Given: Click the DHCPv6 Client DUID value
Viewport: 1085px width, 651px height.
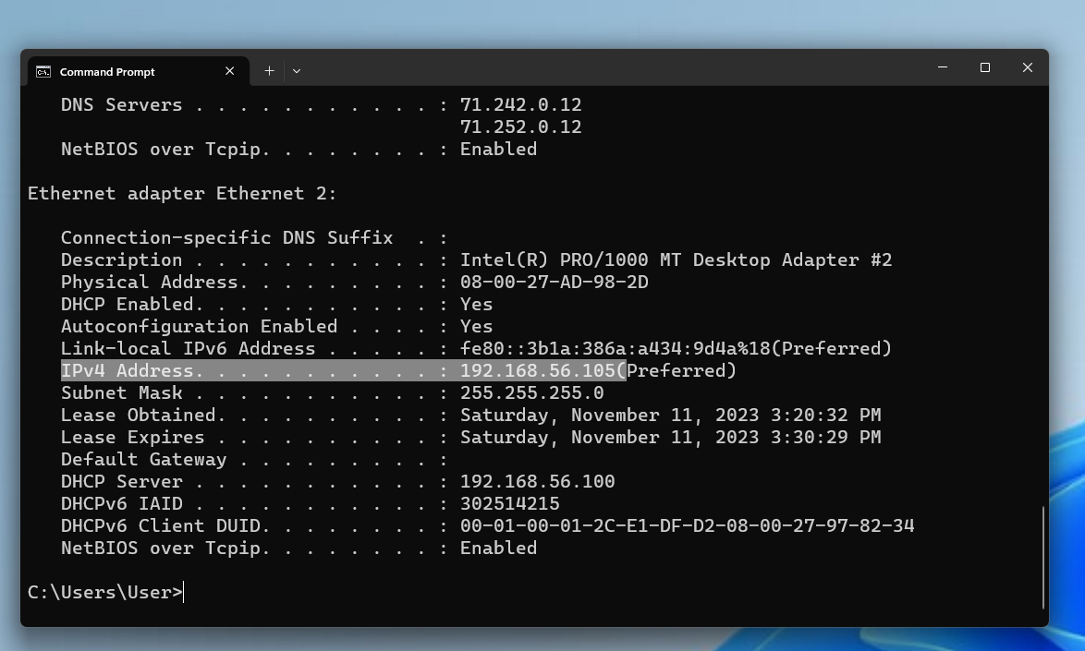Looking at the screenshot, I should [x=687, y=526].
